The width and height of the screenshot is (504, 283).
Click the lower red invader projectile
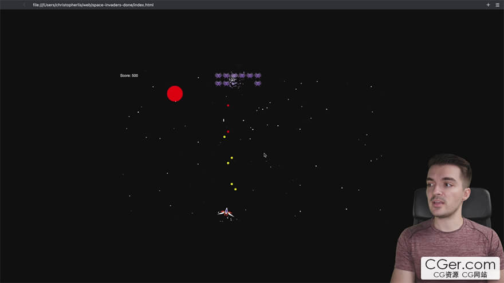tap(228, 131)
